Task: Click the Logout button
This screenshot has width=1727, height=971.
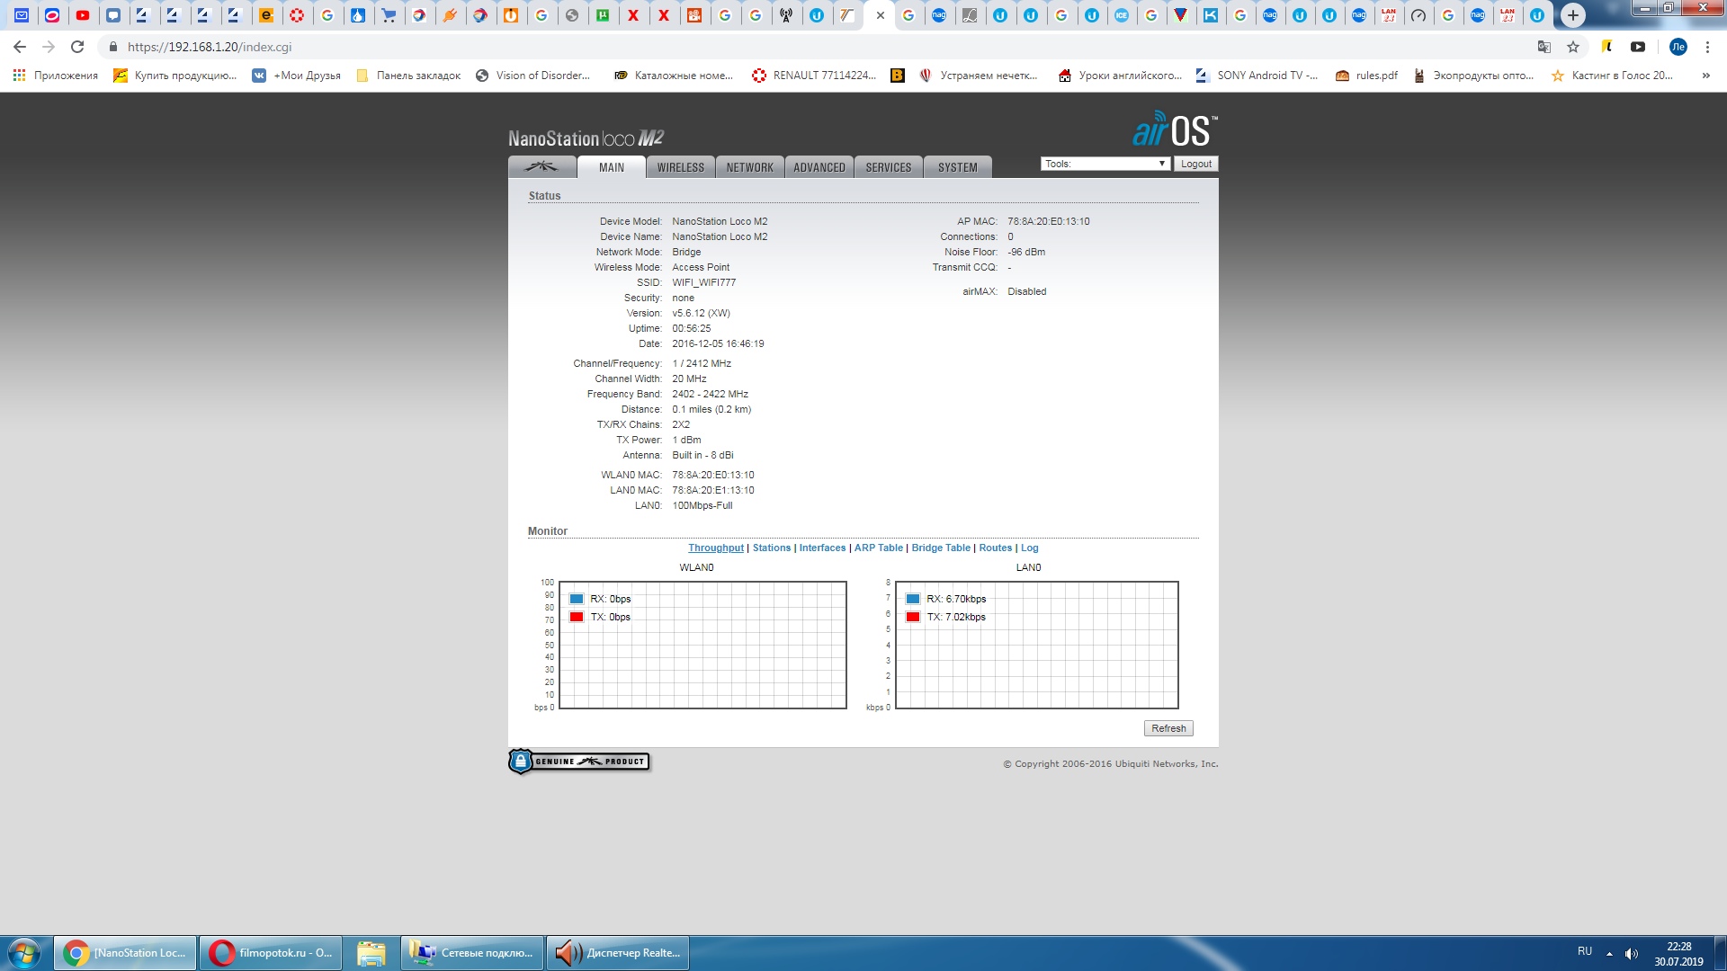Action: tap(1196, 164)
